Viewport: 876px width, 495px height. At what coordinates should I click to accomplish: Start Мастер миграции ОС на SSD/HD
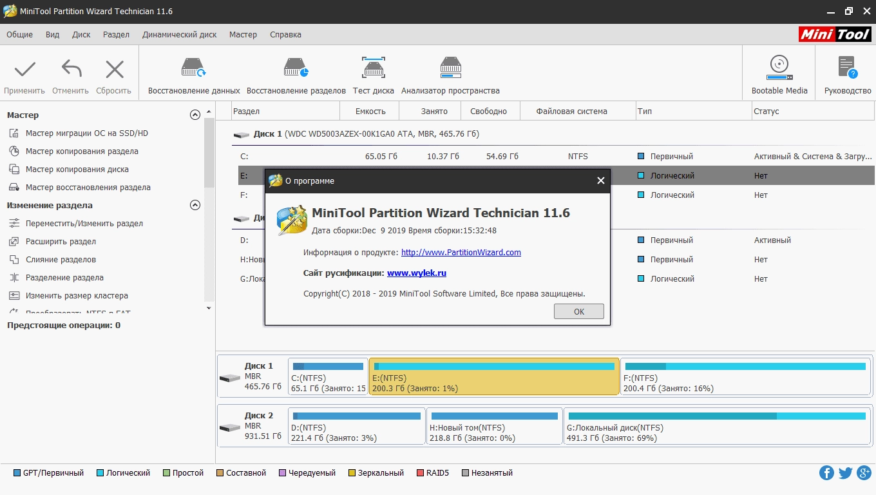tap(86, 133)
